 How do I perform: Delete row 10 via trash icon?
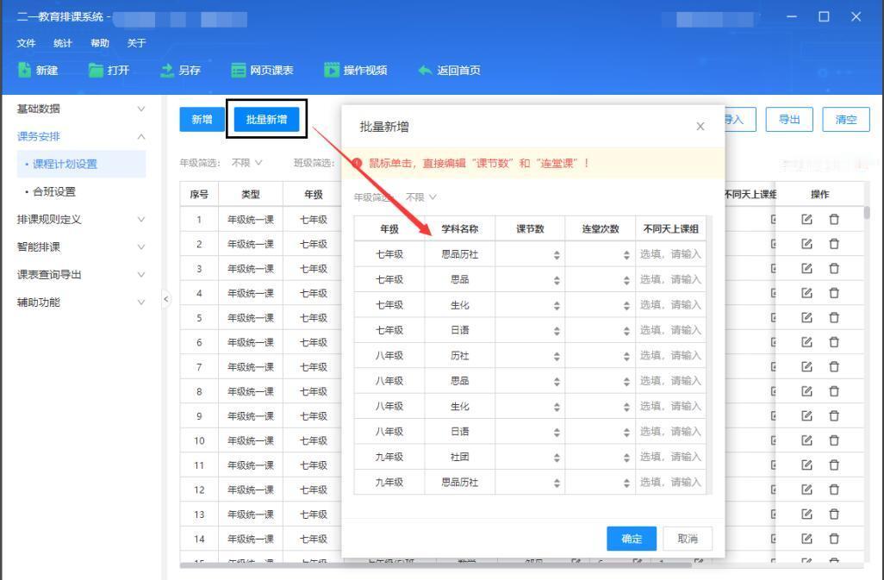point(834,440)
